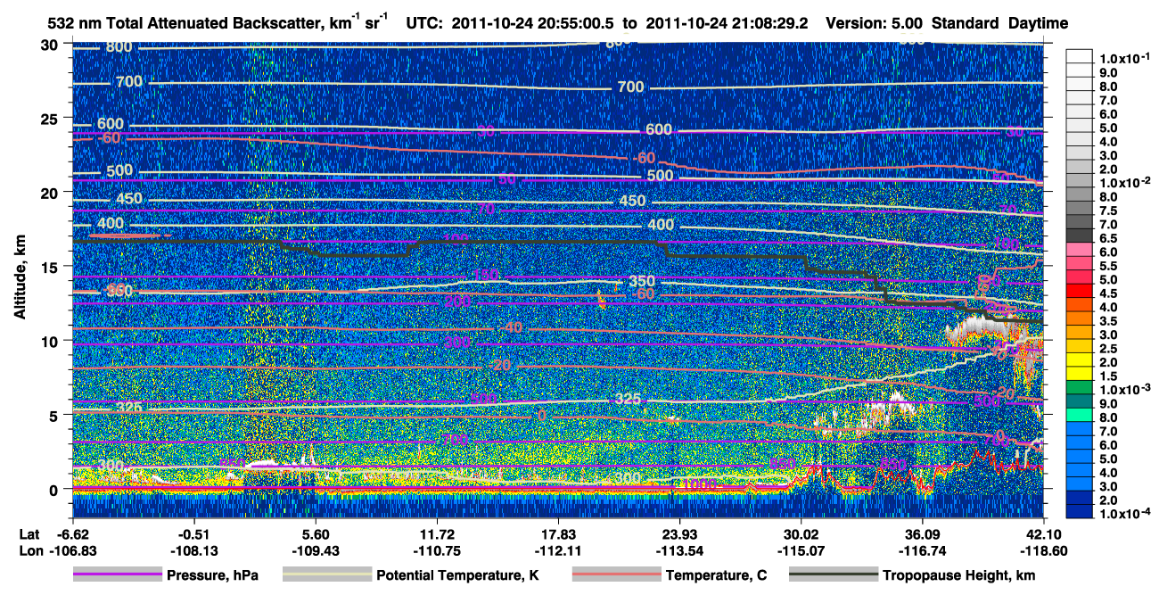Click colorbar label '2.5'
Image resolution: width=1159 pixels, height=595 pixels.
point(1108,348)
